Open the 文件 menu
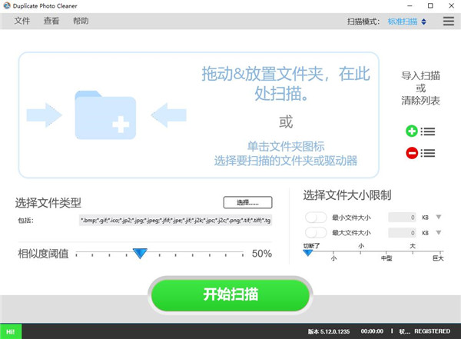Viewport: 461px width, 339px height. (22, 21)
